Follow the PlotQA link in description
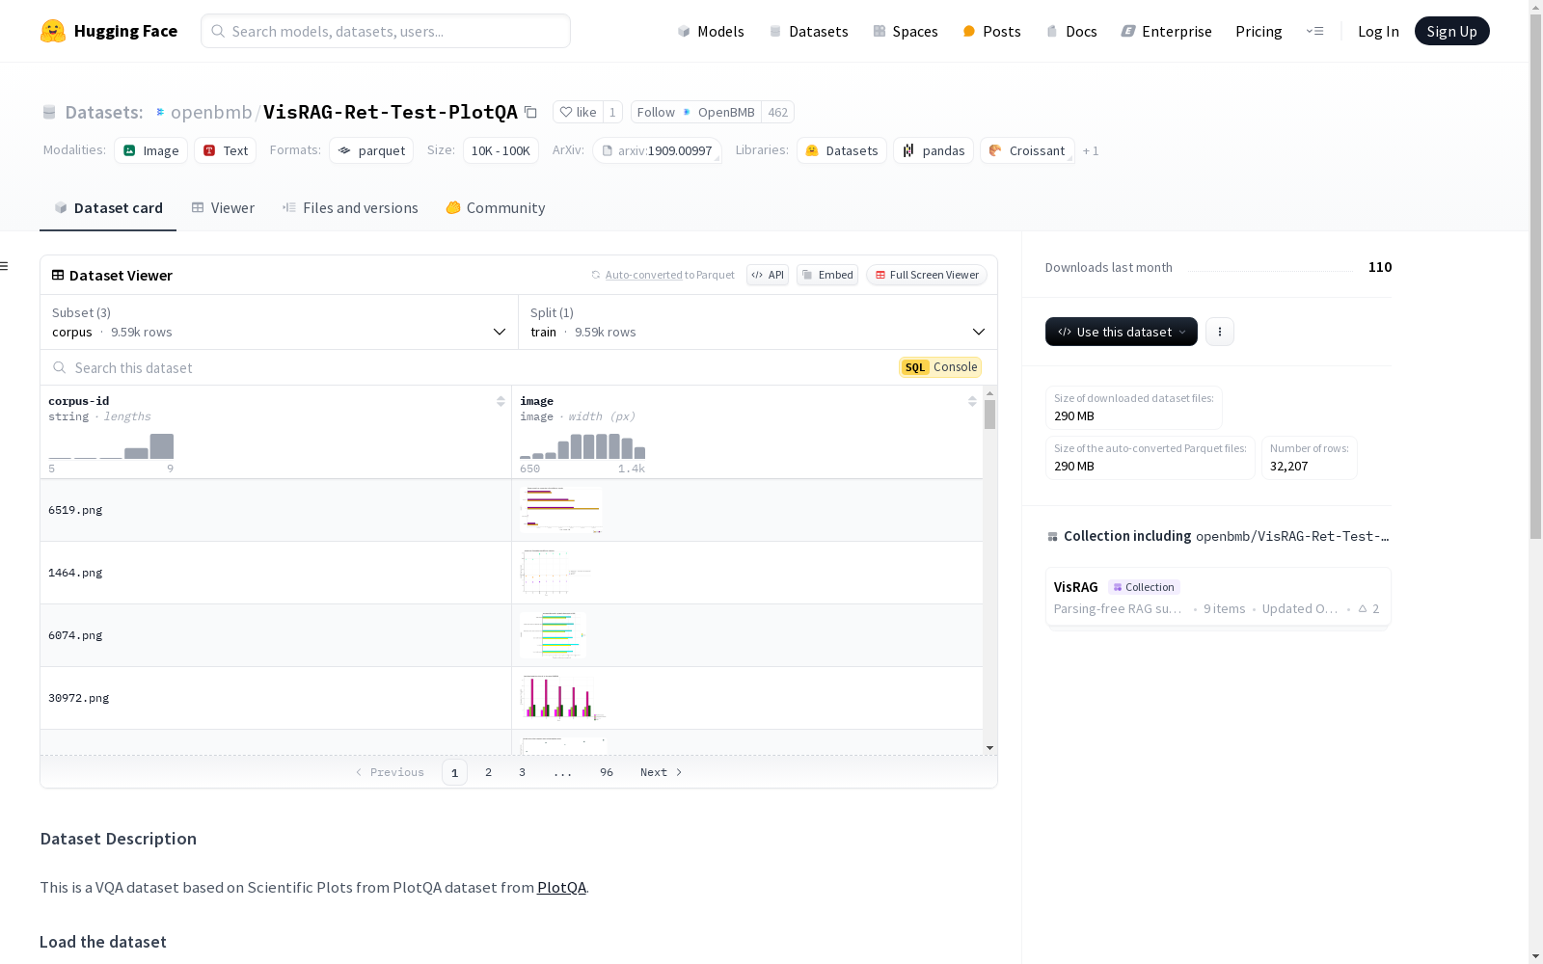 coord(561,888)
